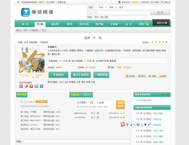The height and width of the screenshot is (145, 189).
Task: Share book via the red Weibo icon
Action: 21,86
